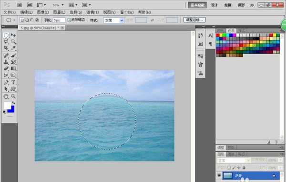Select the Crop tool

[6, 48]
